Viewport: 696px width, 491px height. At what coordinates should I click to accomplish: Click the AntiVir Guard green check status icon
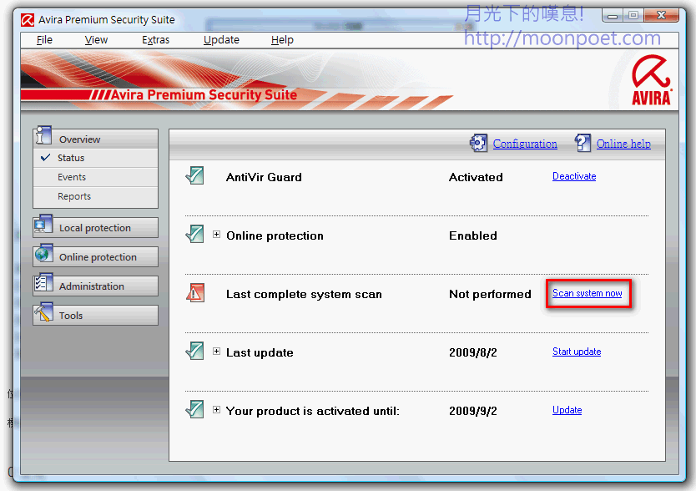(194, 176)
